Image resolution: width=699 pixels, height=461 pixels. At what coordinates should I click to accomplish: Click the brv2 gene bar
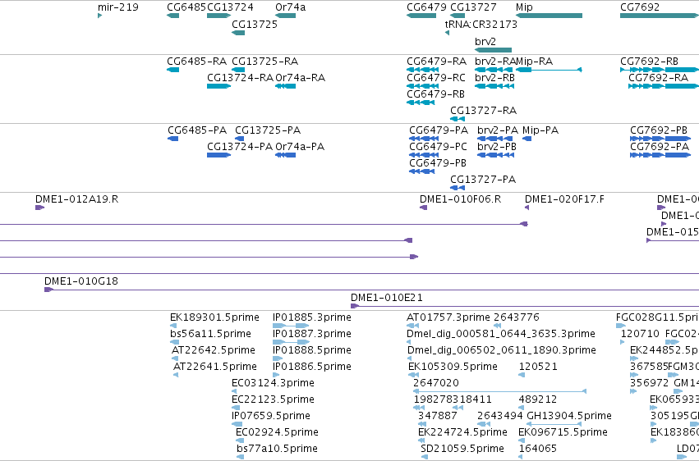coord(493,50)
